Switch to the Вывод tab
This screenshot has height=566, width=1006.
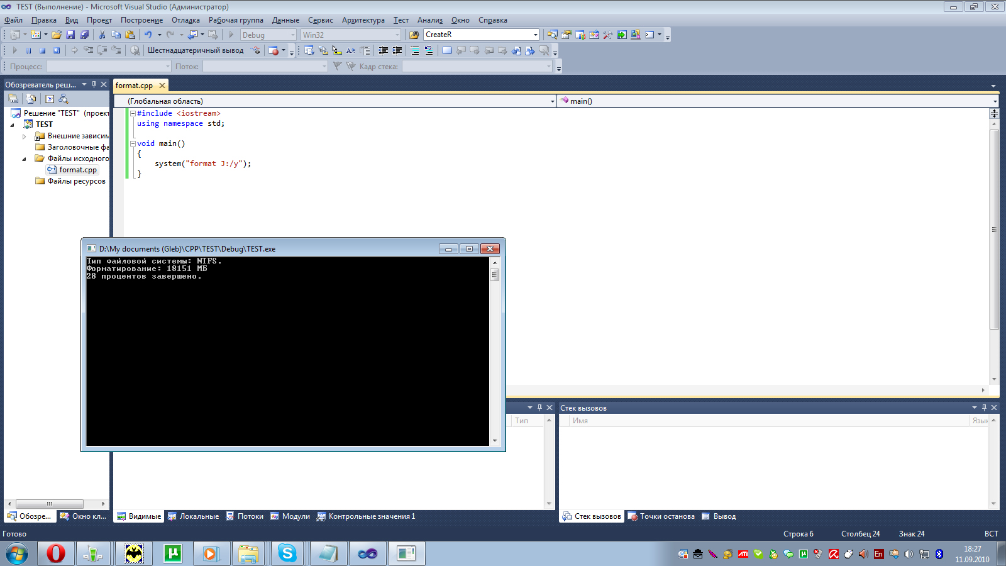(719, 516)
